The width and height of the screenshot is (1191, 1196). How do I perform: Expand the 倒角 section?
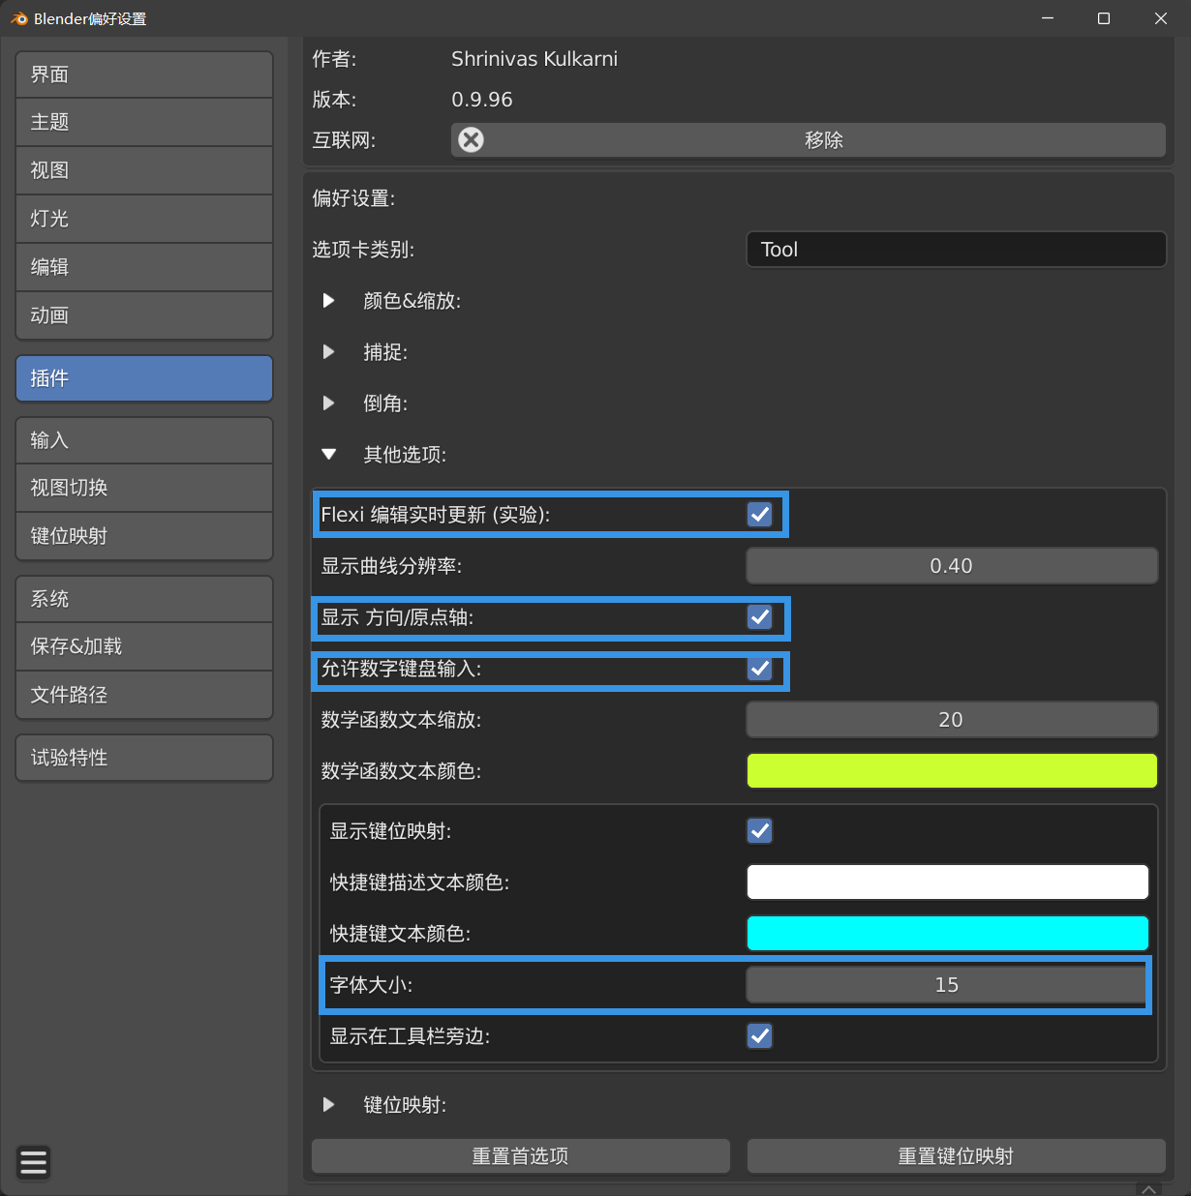coord(329,404)
